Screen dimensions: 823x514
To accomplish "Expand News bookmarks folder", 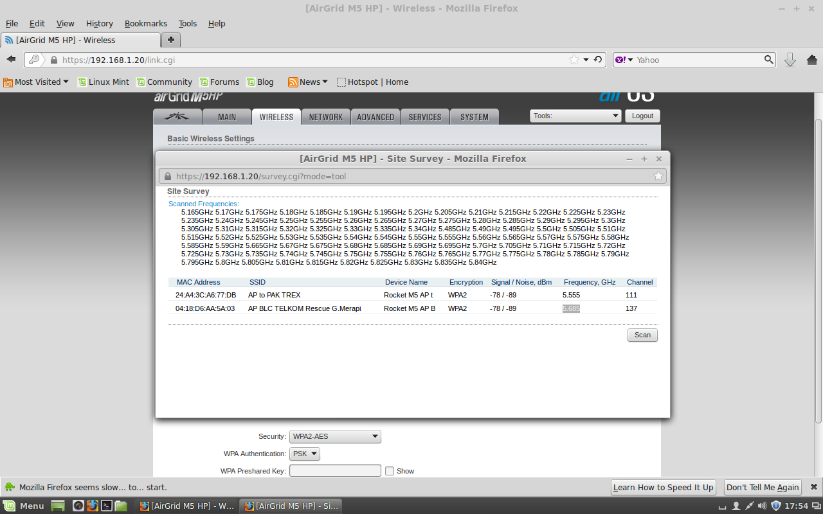I will click(x=308, y=82).
